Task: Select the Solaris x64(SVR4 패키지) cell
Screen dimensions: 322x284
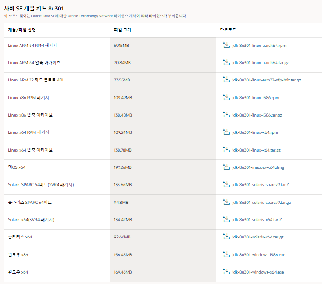Action: tap(57, 221)
